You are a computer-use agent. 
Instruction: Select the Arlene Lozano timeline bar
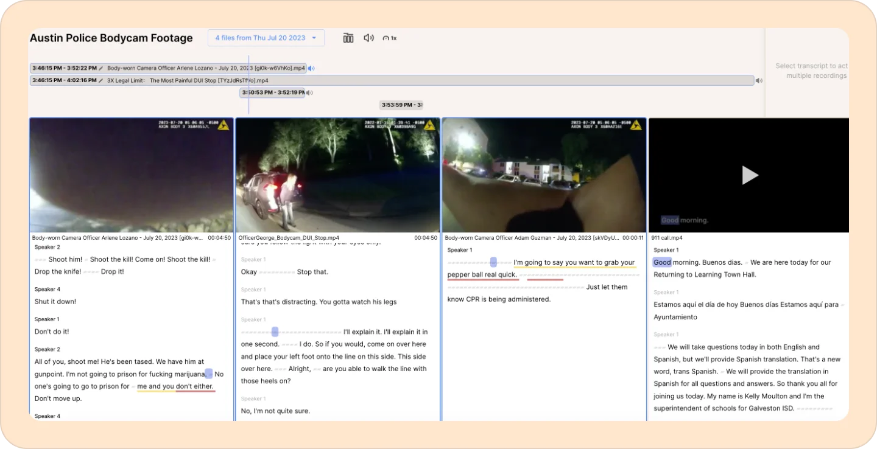click(168, 68)
